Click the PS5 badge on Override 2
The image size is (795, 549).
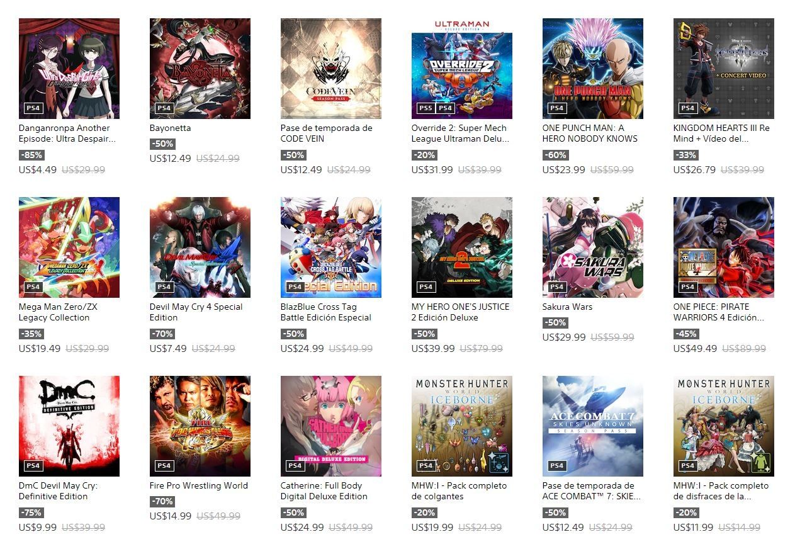(x=426, y=108)
